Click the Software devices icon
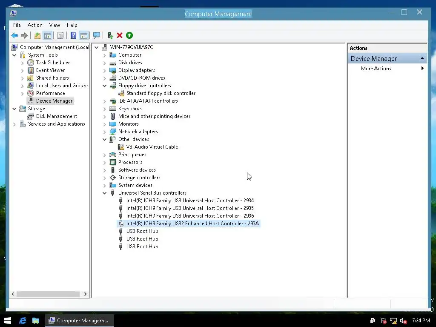436x327 pixels. tap(112, 170)
